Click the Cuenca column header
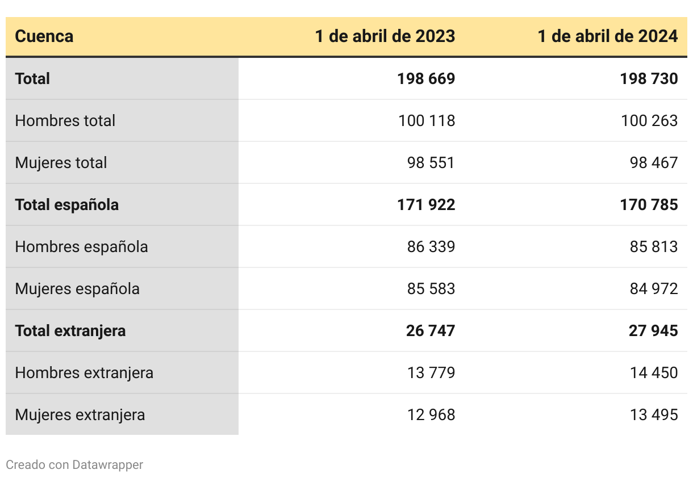The image size is (693, 478). [x=44, y=36]
